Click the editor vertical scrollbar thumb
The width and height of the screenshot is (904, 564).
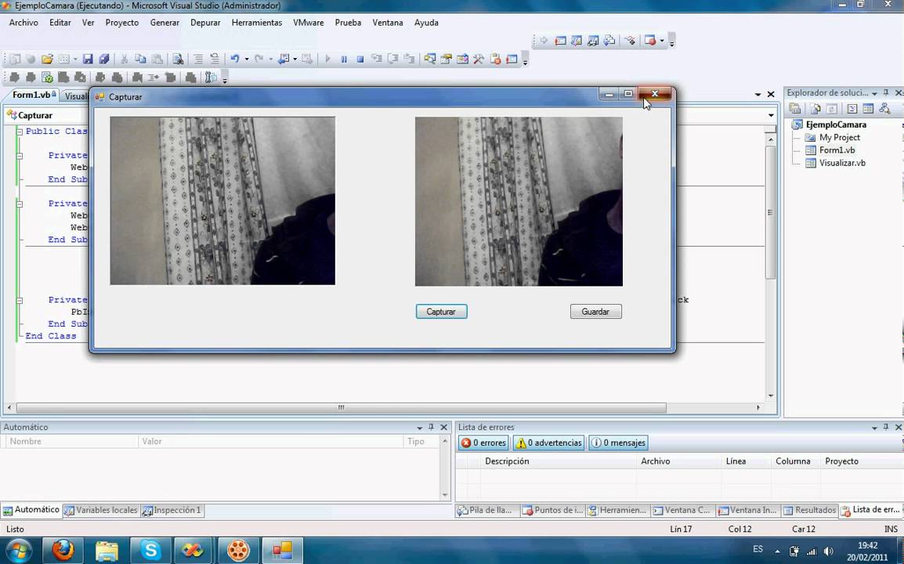(x=770, y=212)
